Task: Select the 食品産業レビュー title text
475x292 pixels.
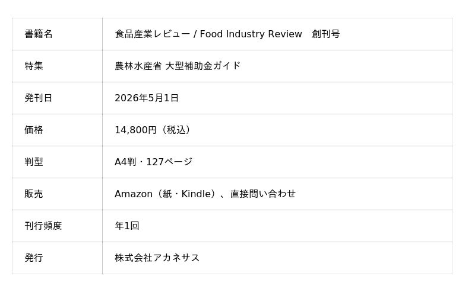Action: (x=152, y=34)
